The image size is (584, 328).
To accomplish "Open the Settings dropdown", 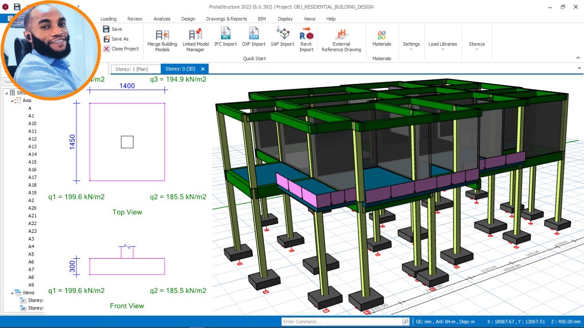I will point(411,45).
